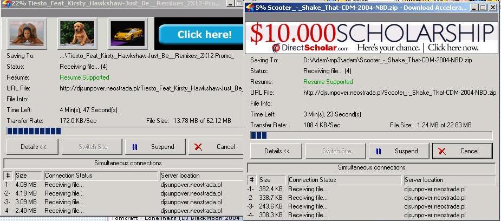The height and width of the screenshot is (221, 501).
Task: Select connection row with size 4.09 MB
Action: (123, 185)
